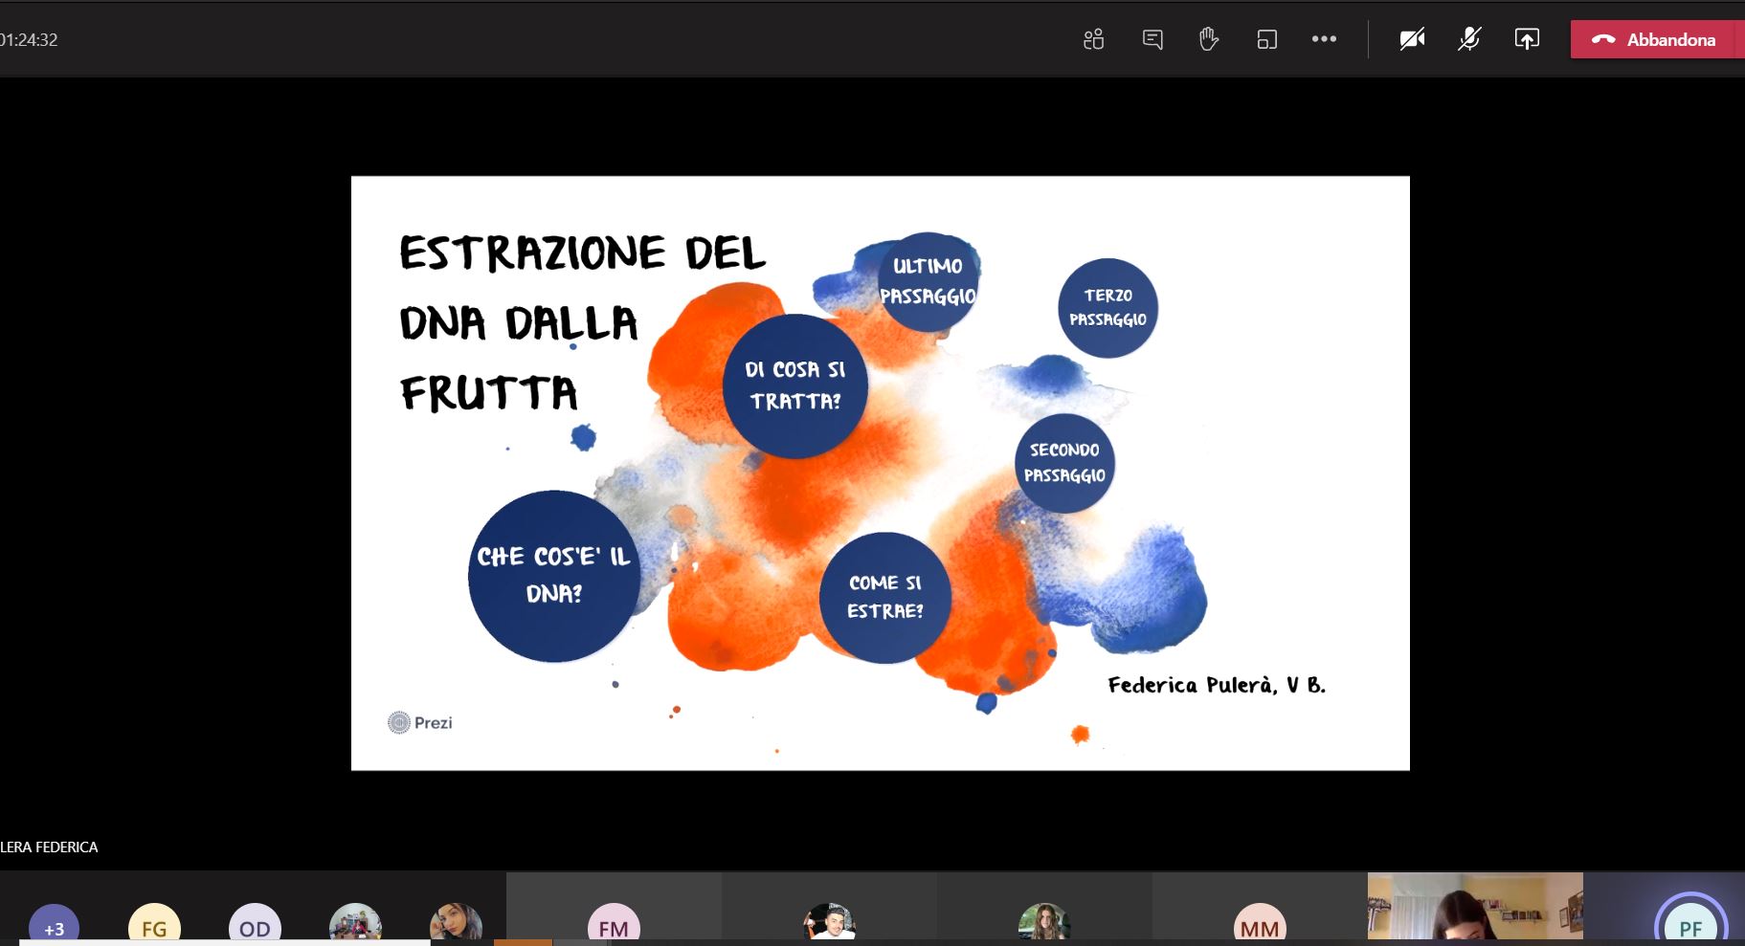Click the 'Che cos'è il DNA?' topic circle

(x=553, y=575)
